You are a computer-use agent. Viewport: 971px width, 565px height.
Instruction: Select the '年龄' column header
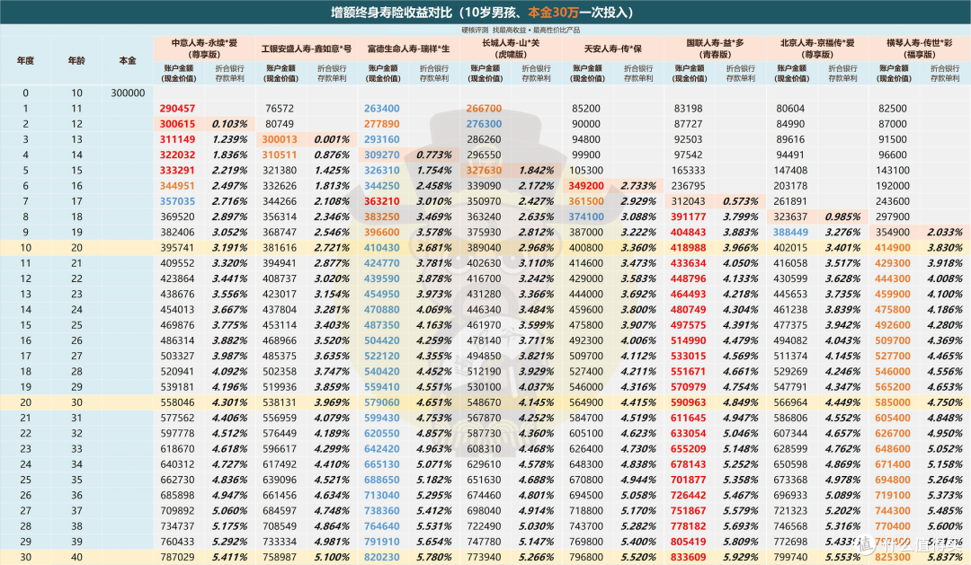tap(76, 61)
